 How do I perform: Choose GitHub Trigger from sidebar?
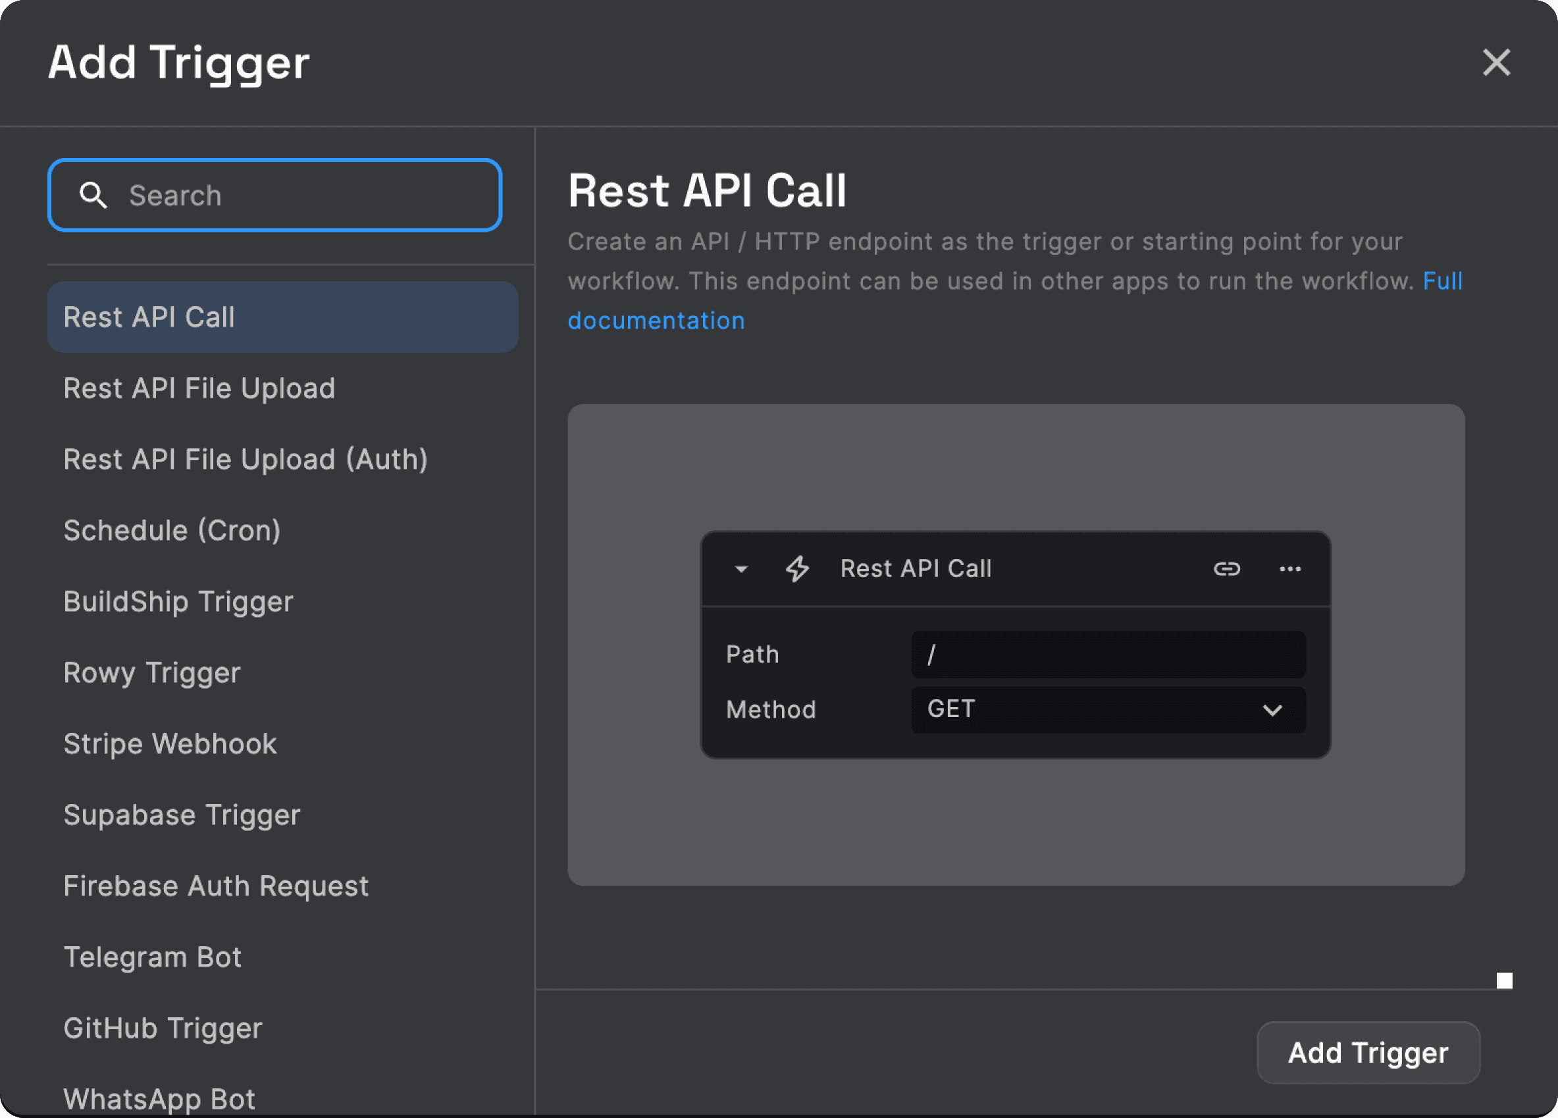pyautogui.click(x=162, y=1028)
